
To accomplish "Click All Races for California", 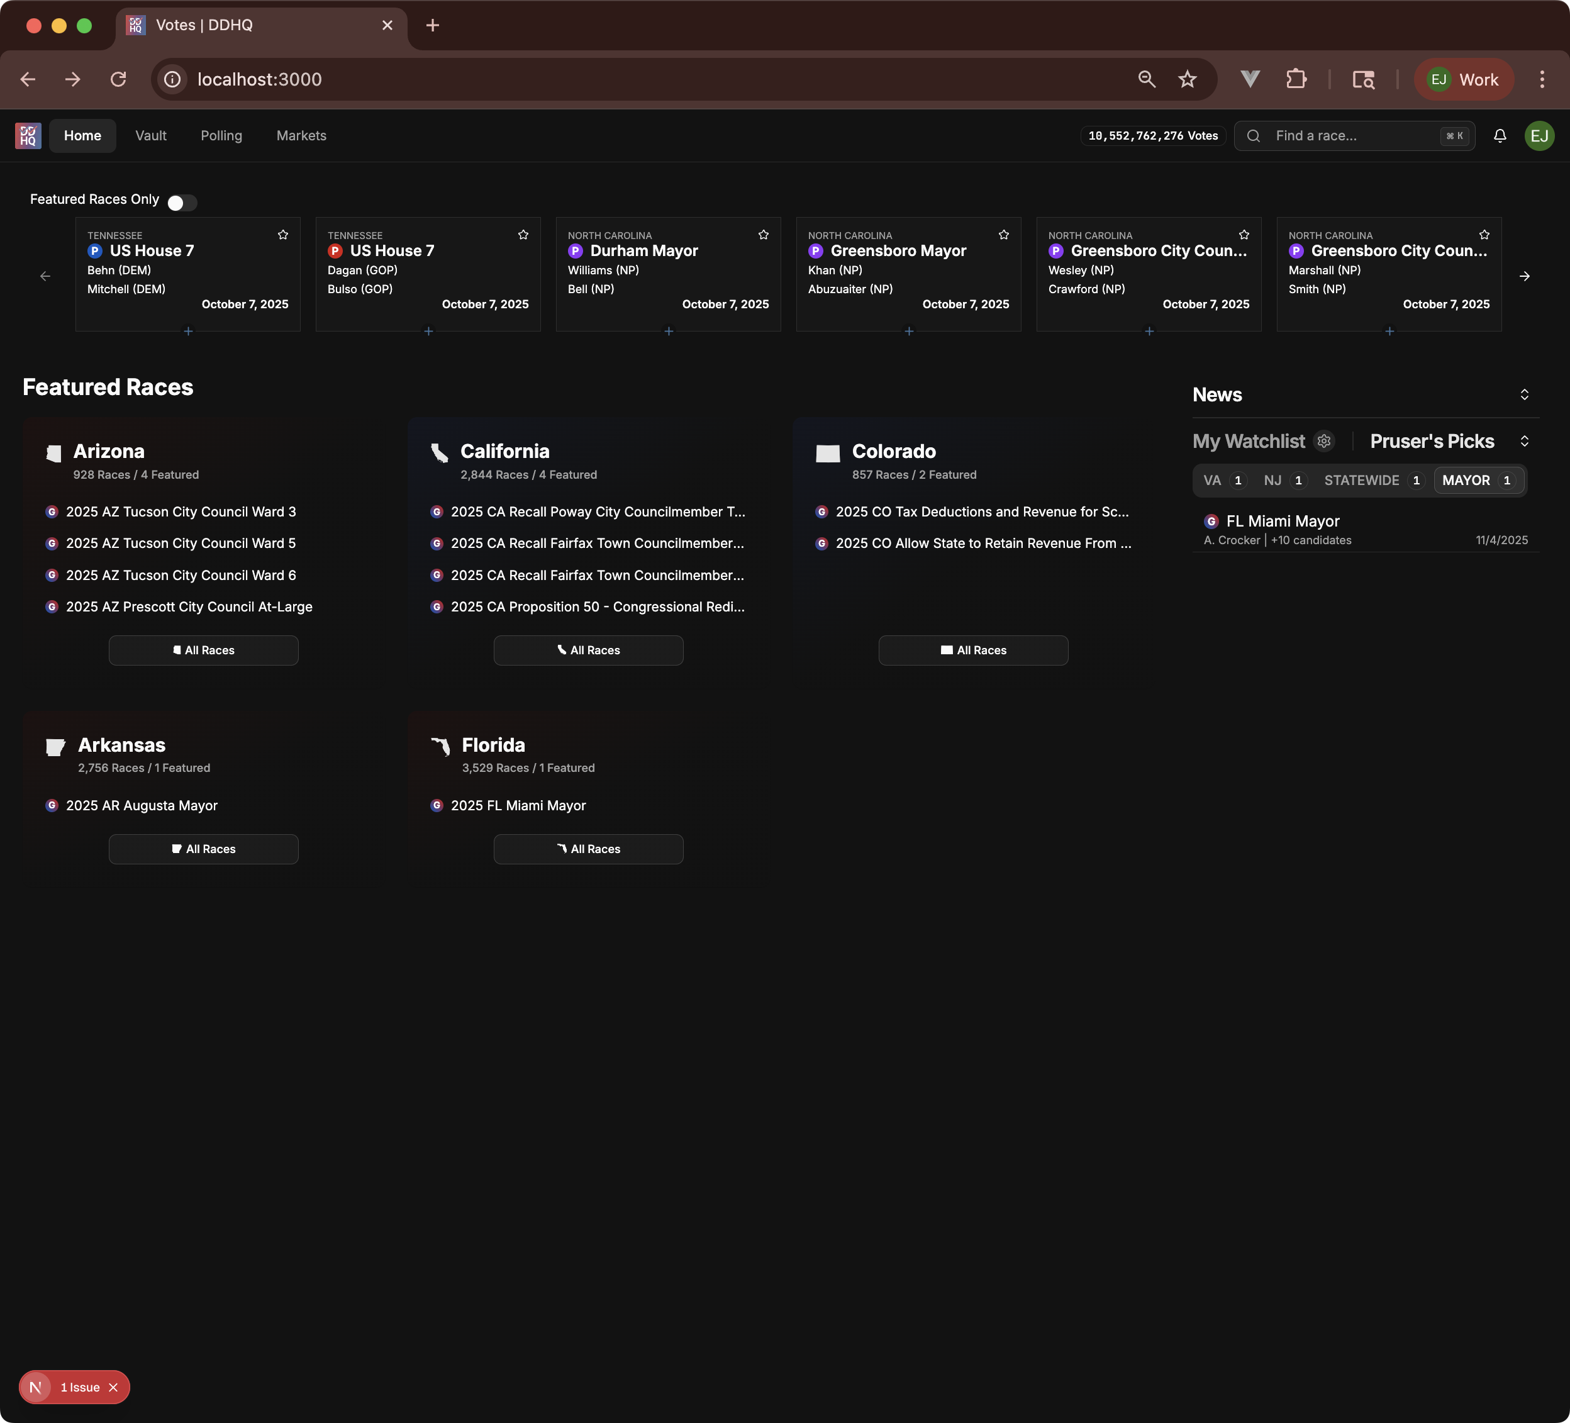I will tap(588, 650).
